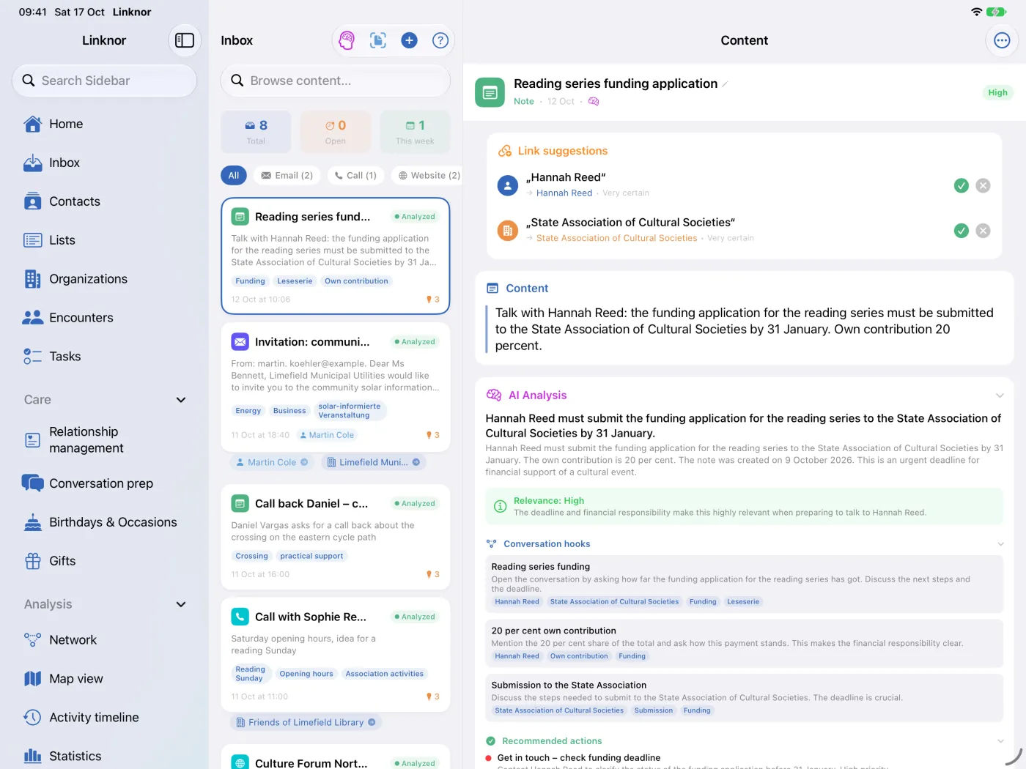Viewport: 1026px width, 769px height.
Task: Toggle the sidebar panel icon
Action: 185,40
